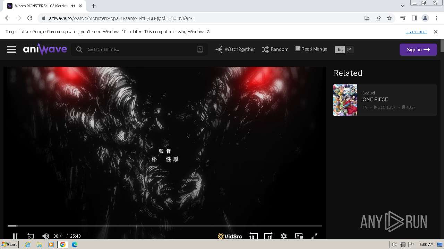Expand the tab search dropdown arrow
The image size is (444, 249).
(402, 6)
